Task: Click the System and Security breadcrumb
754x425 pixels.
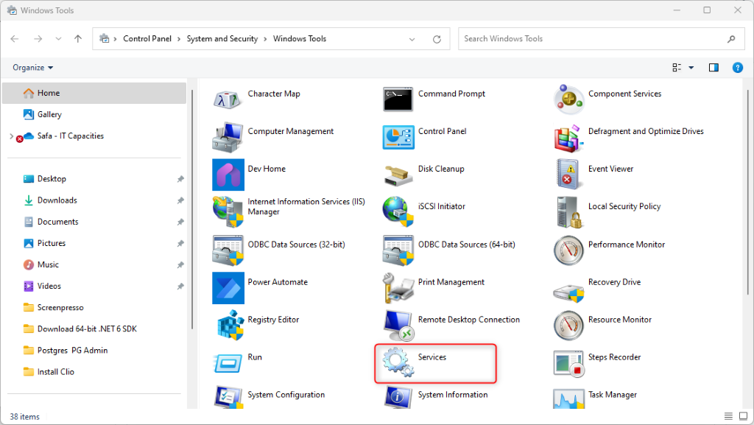Action: pos(222,39)
